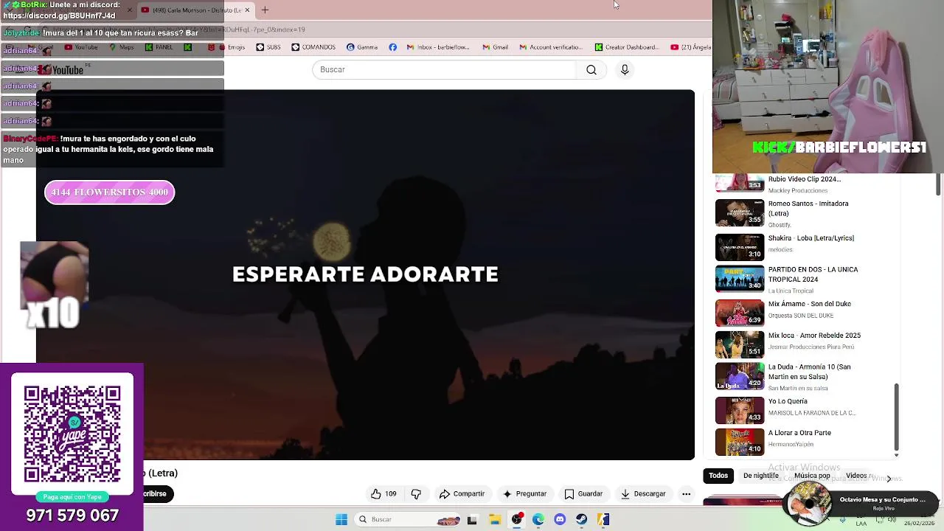
Task: Like the video with 109 likes
Action: [x=383, y=494]
